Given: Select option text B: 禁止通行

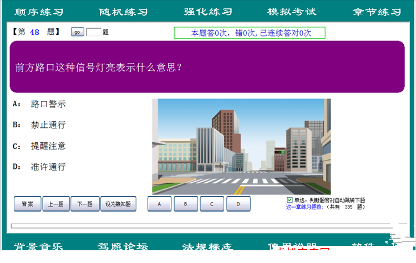Looking at the screenshot, I should 39,125.
